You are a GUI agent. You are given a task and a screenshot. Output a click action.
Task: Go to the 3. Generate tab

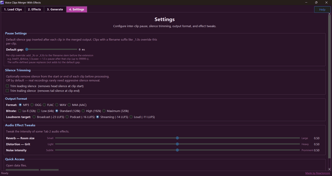point(55,9)
